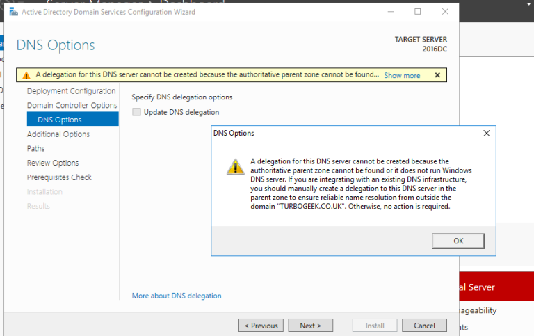Click the disabled Install button
Image resolution: width=534 pixels, height=336 pixels.
coord(375,326)
